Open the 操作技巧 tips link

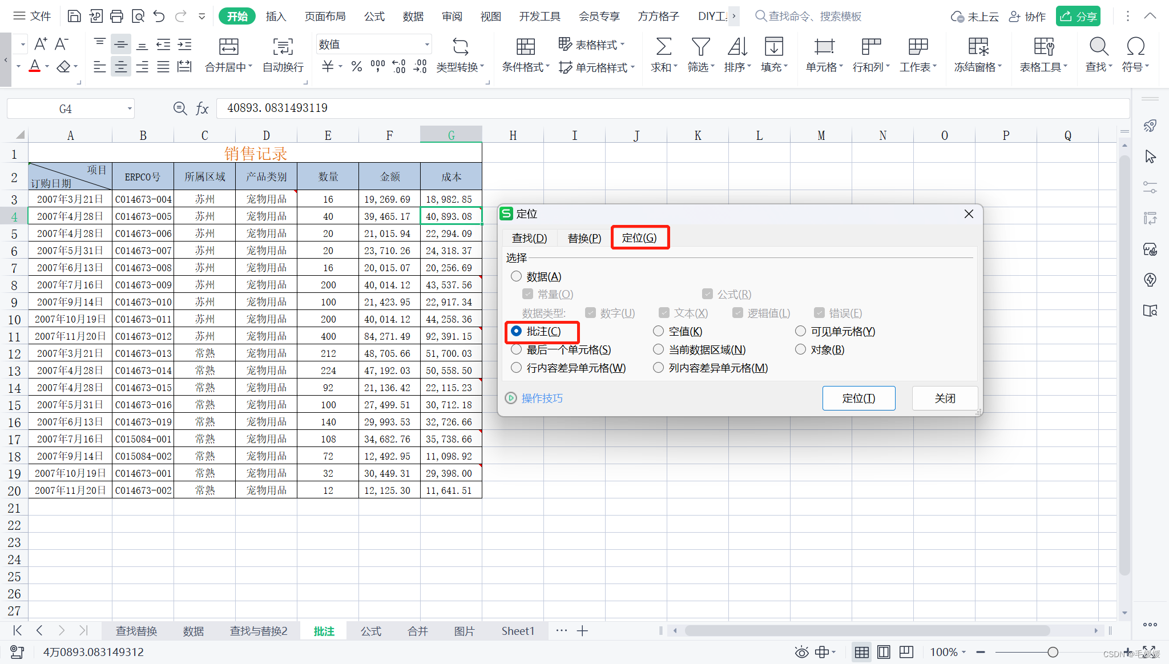pyautogui.click(x=542, y=398)
